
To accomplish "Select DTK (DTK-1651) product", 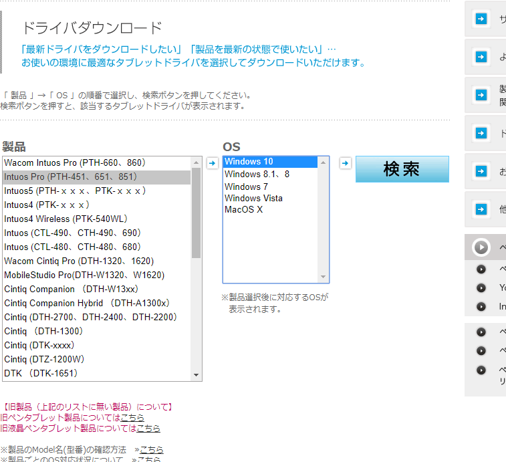I will [x=96, y=374].
